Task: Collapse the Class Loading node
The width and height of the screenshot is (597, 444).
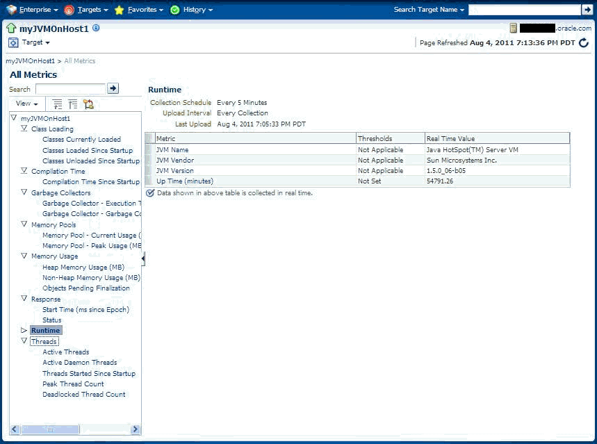Action: pos(24,129)
